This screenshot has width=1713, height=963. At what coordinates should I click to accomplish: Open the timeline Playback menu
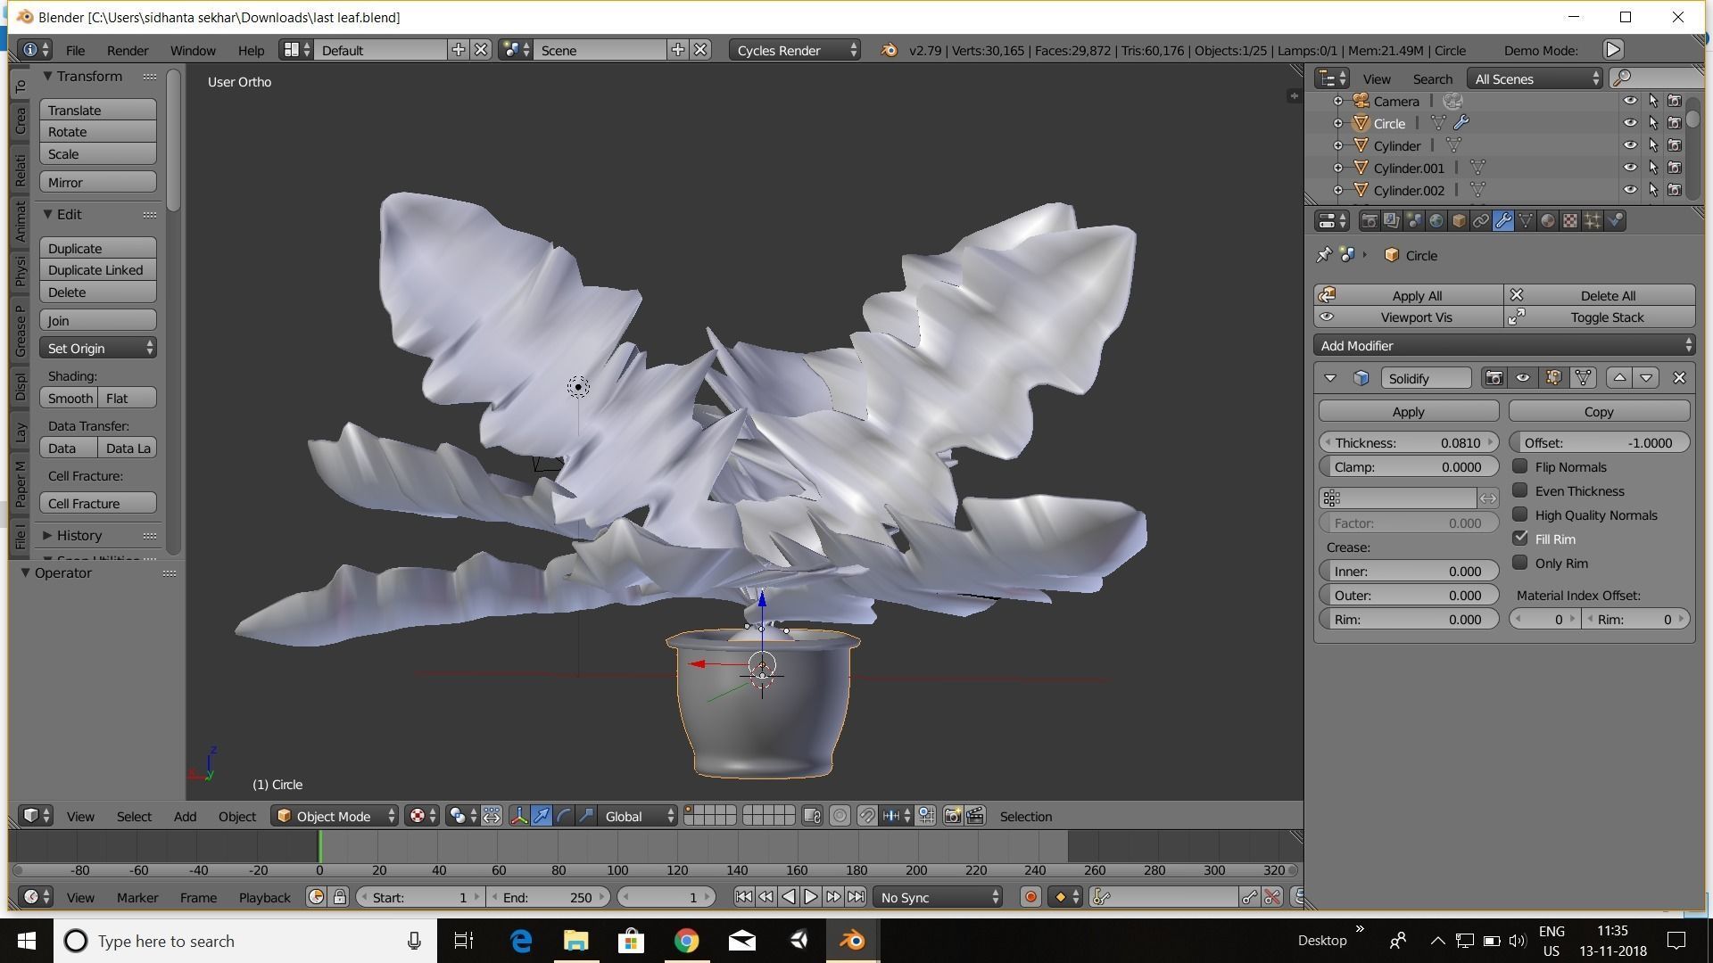point(264,897)
